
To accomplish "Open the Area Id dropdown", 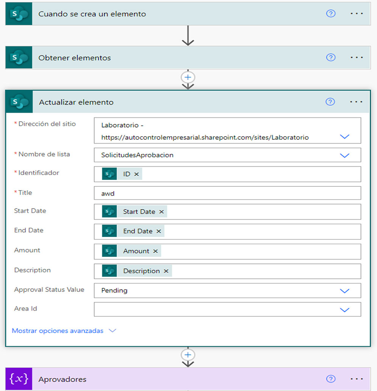I will (x=344, y=309).
